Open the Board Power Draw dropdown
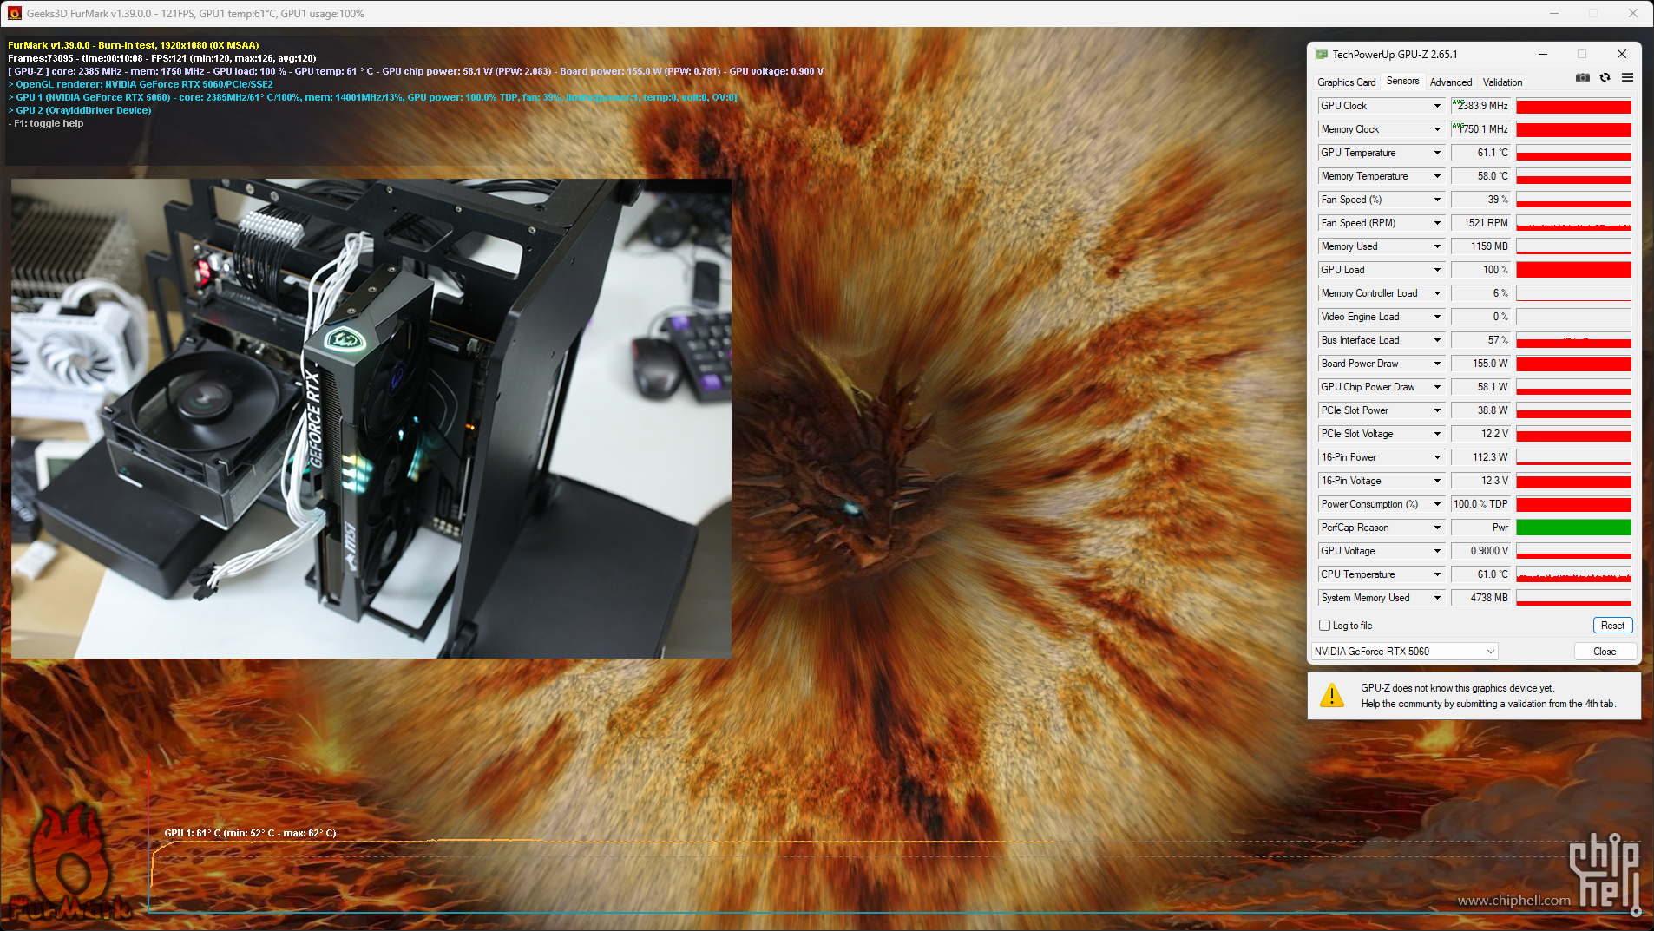 [1437, 364]
